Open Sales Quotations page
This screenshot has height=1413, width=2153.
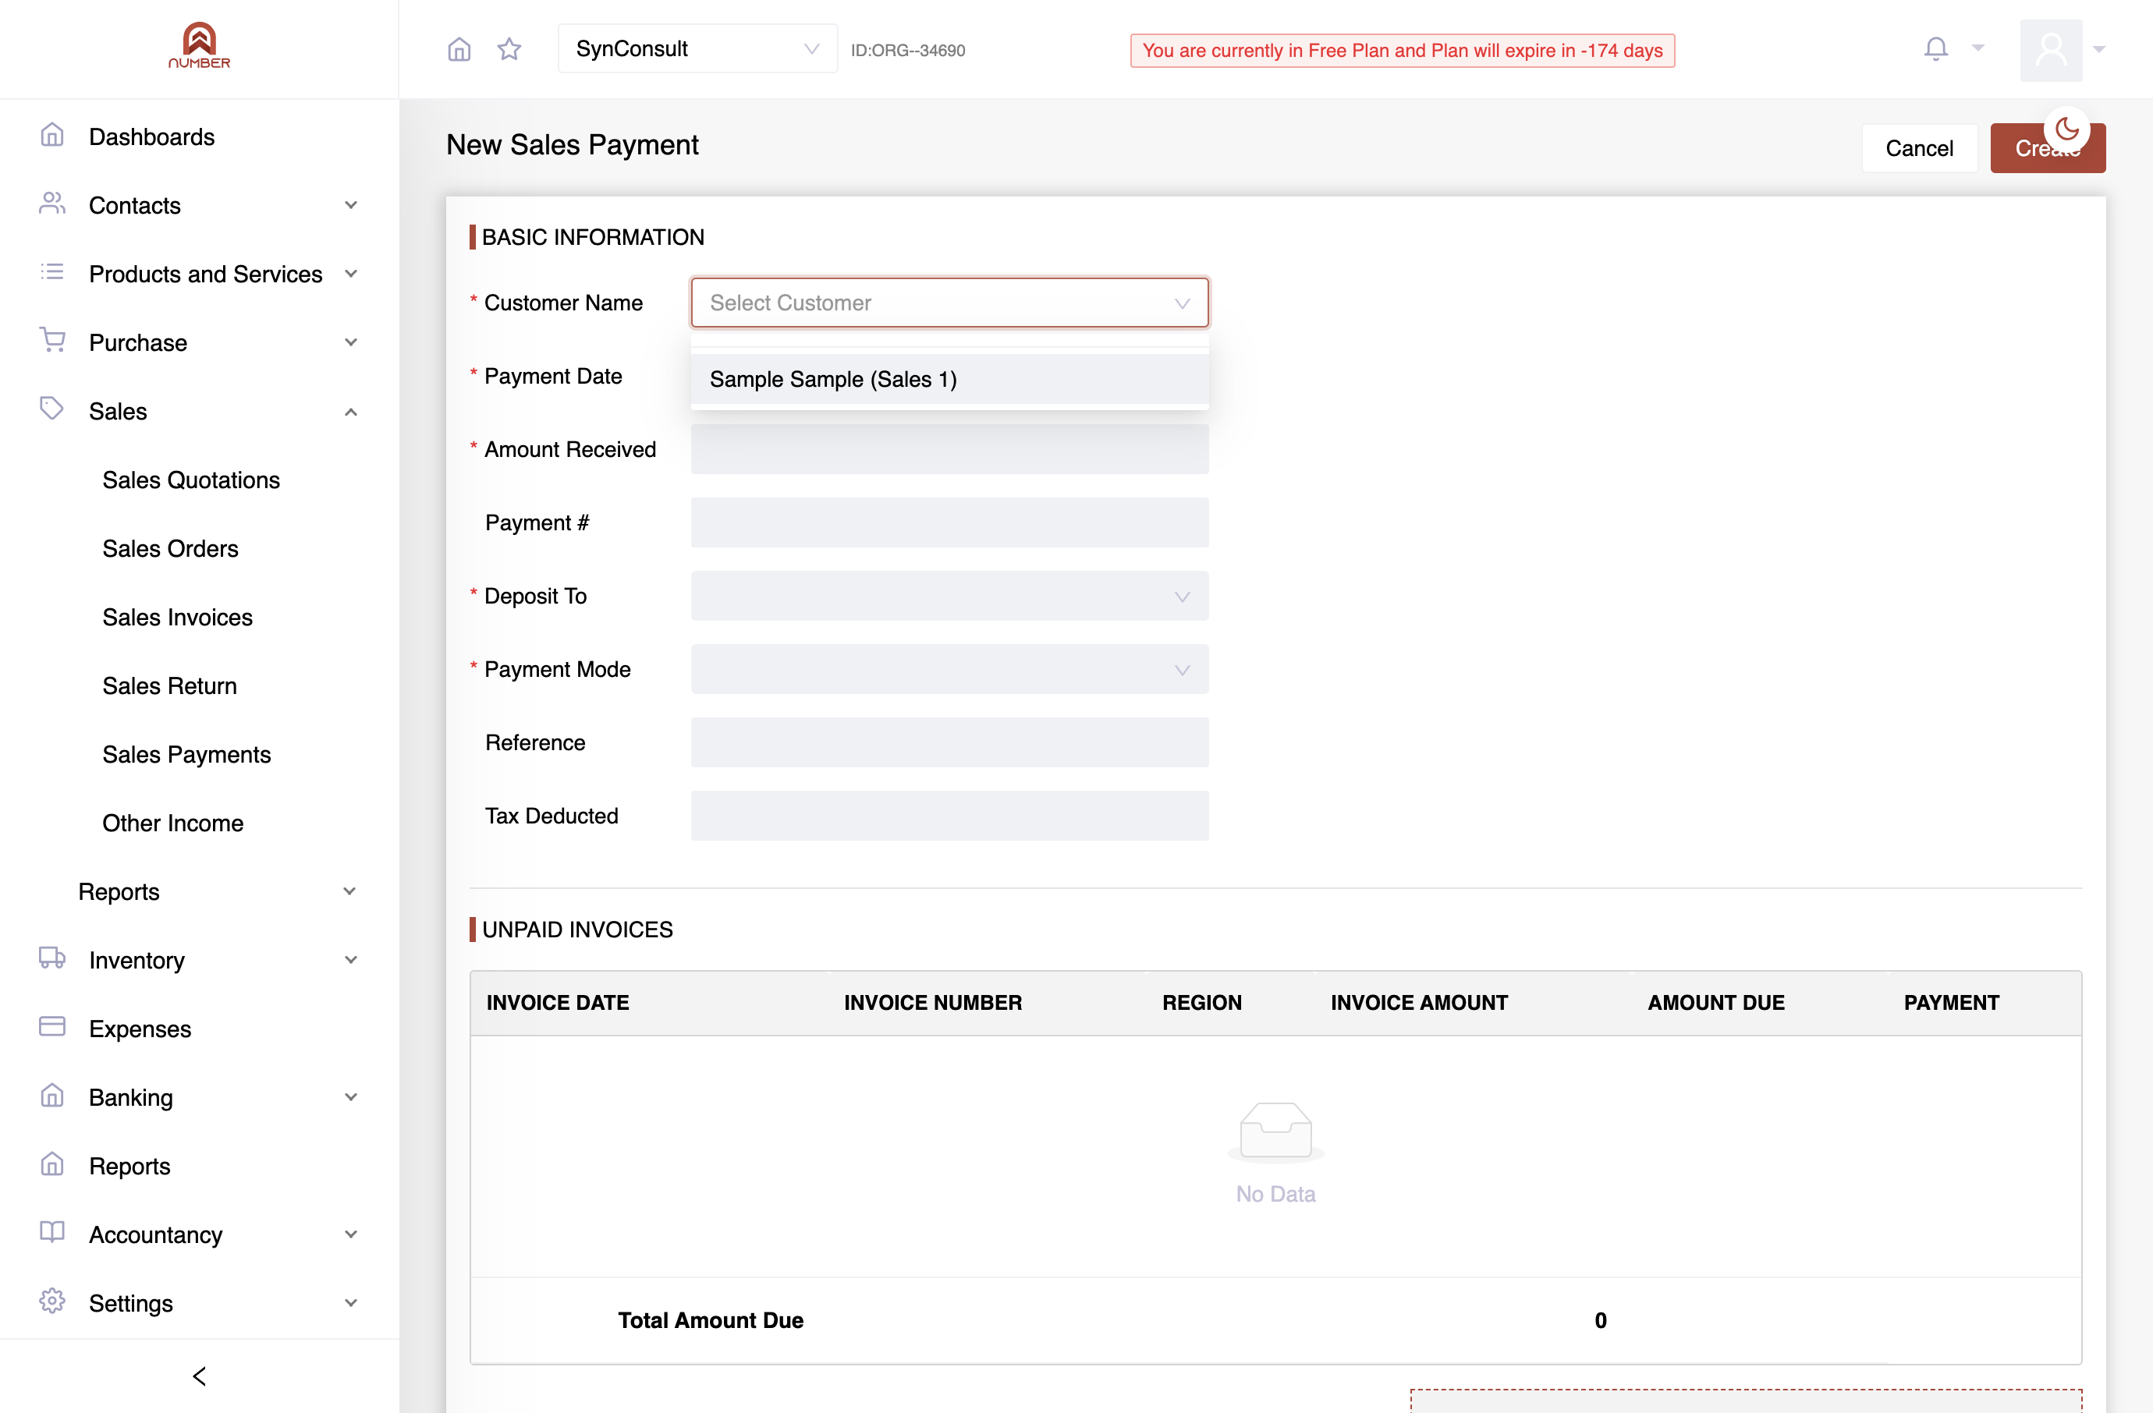(x=191, y=480)
